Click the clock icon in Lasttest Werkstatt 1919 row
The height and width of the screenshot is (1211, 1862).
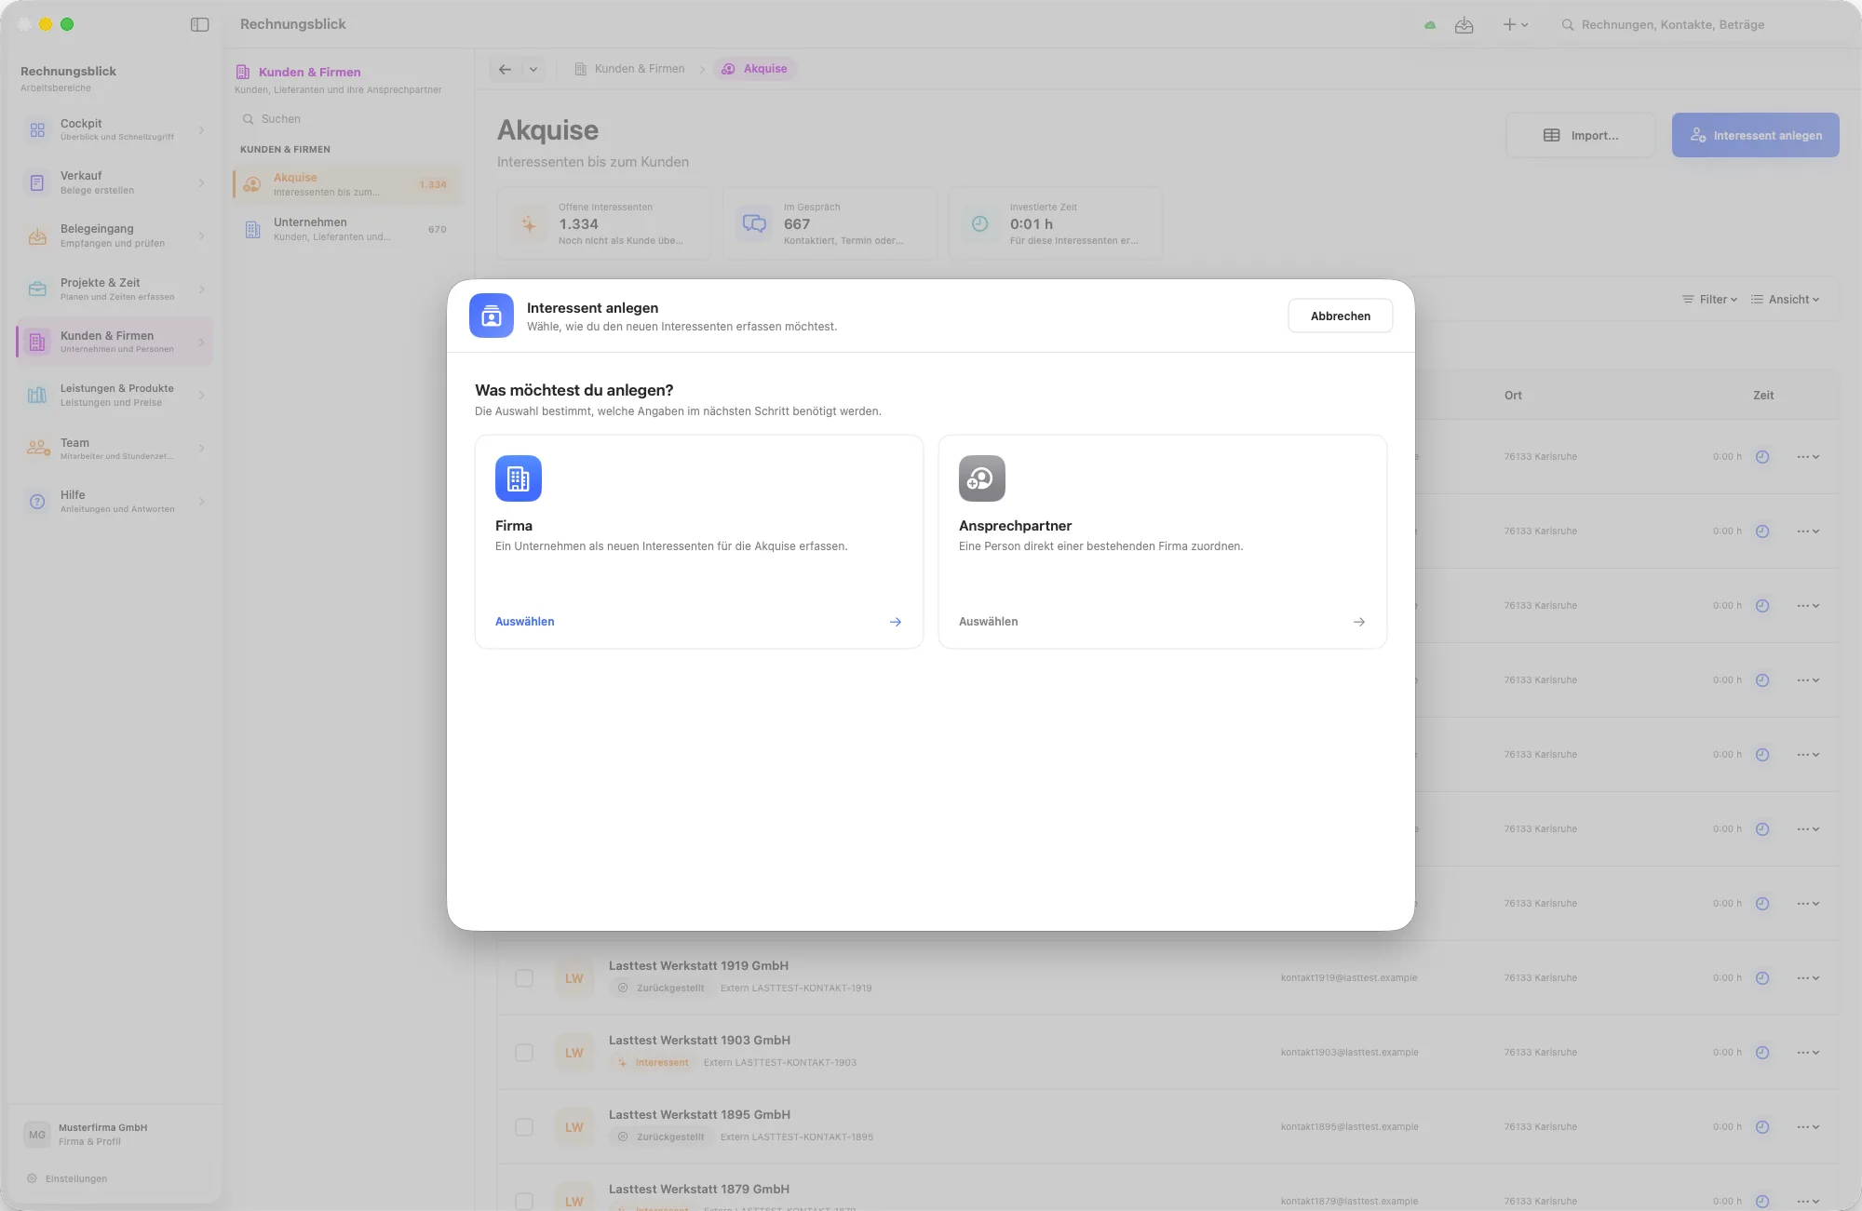point(1762,978)
